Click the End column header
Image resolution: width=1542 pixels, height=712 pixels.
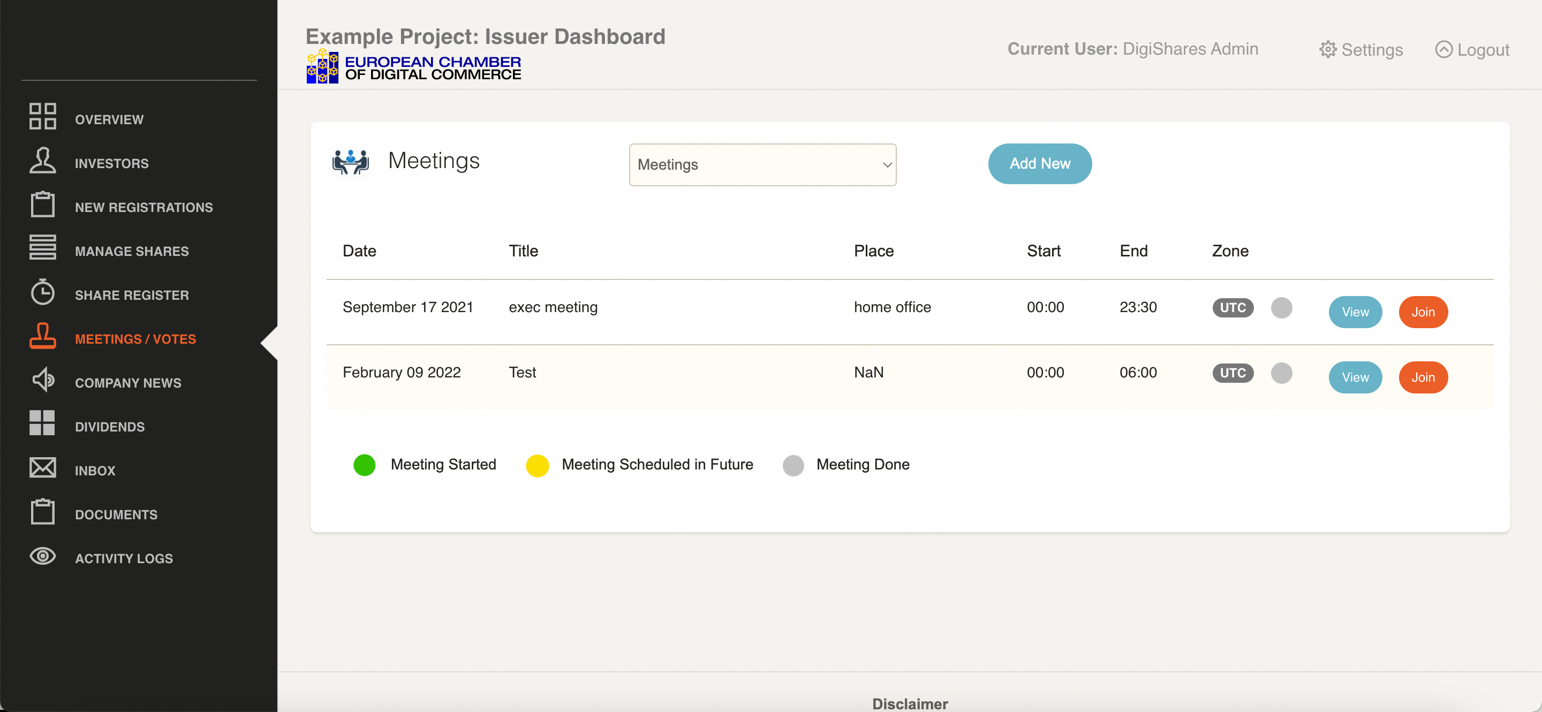(x=1133, y=251)
